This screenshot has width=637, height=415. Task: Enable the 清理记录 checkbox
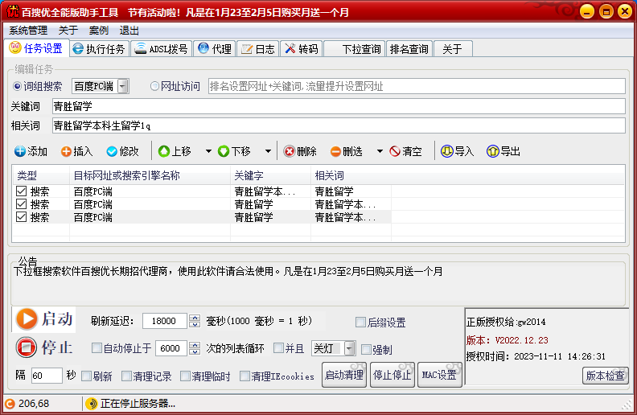coord(126,376)
